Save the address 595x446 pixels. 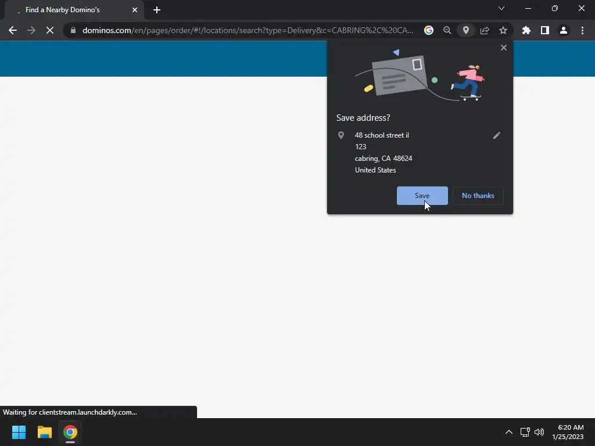click(422, 196)
